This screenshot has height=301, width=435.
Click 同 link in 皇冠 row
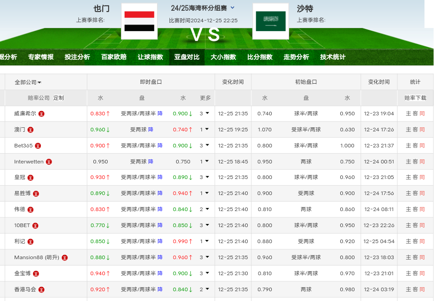(422, 177)
